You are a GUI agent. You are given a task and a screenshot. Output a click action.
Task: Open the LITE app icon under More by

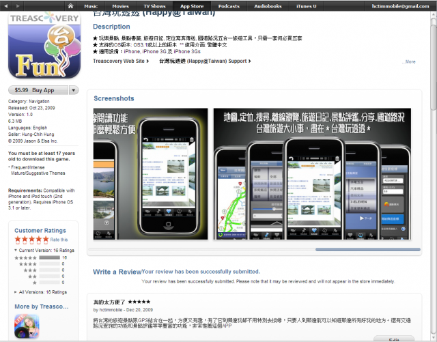point(27,326)
